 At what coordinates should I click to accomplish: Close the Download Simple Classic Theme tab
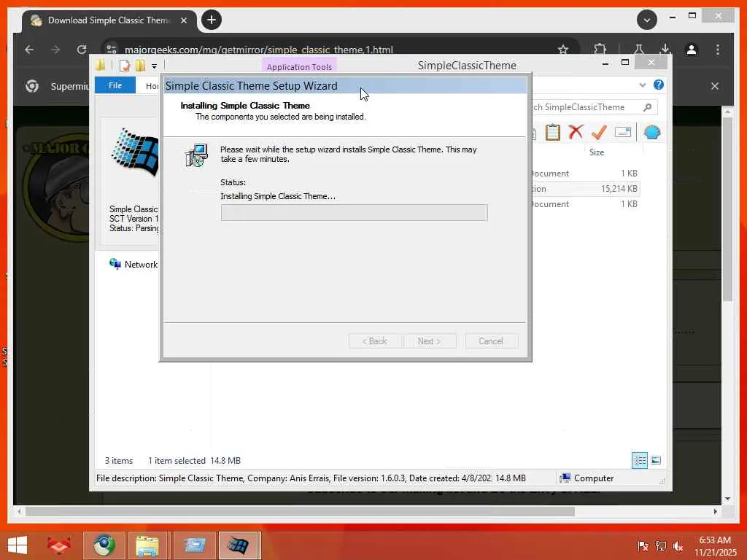(184, 20)
